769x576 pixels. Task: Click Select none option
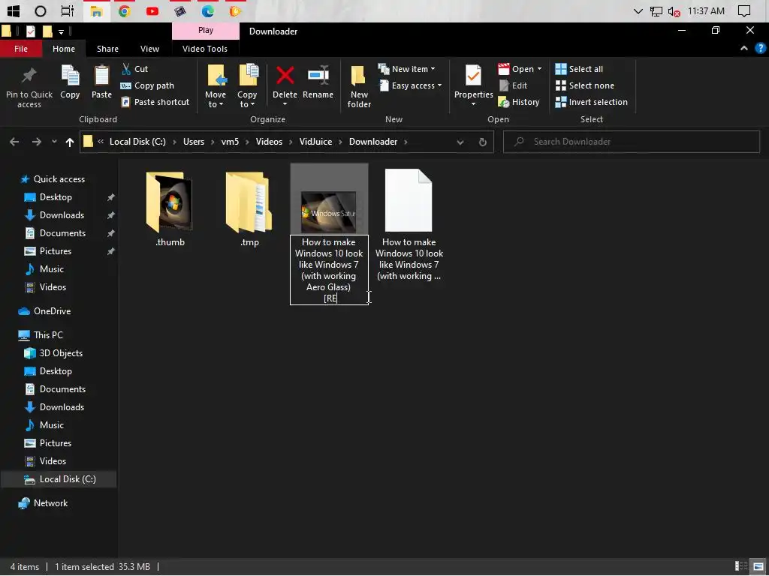click(584, 85)
